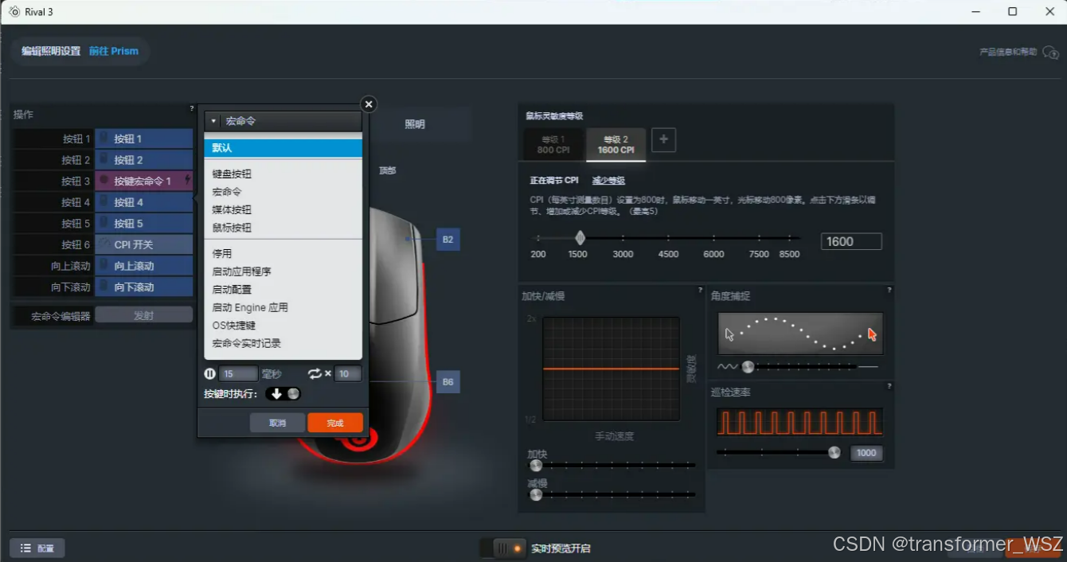Select 按钮 5 mapping row

pos(144,224)
